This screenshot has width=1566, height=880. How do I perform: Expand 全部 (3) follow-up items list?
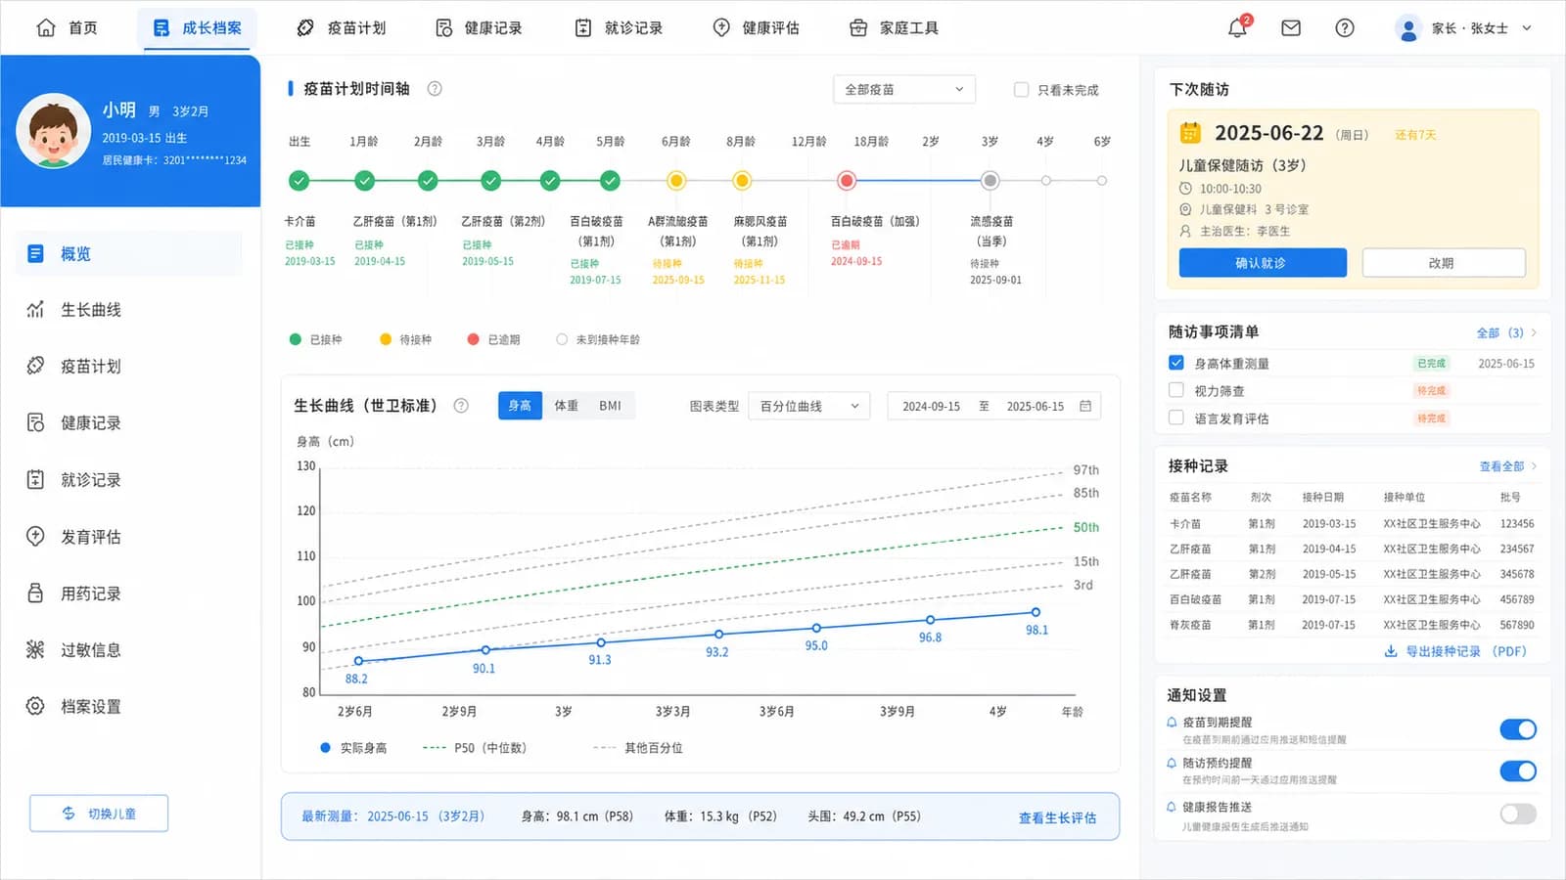point(1506,332)
